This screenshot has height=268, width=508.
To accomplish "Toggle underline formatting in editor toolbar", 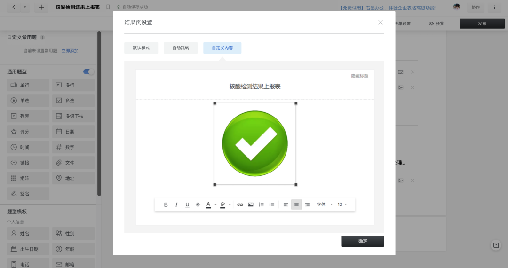I will (x=187, y=205).
